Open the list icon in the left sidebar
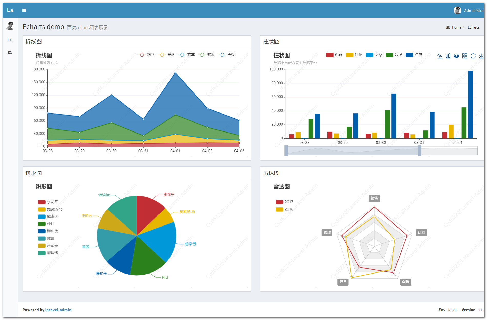Screen dimensions: 487x320 (10, 53)
